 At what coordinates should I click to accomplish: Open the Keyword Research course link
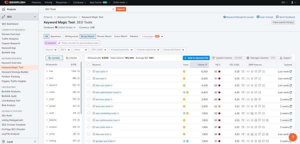pos(238,17)
